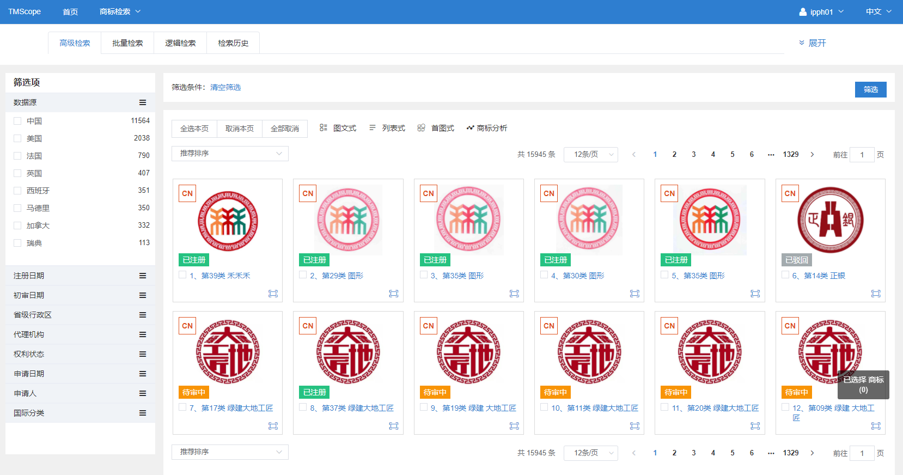Viewport: 903px width, 475px height.
Task: Expand the 注册日期 filter section
Action: 80,276
